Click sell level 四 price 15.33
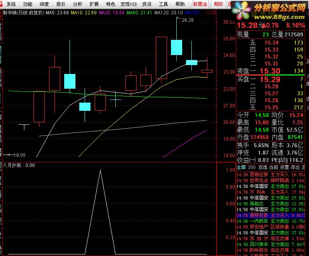309x256 pixels. (271, 50)
